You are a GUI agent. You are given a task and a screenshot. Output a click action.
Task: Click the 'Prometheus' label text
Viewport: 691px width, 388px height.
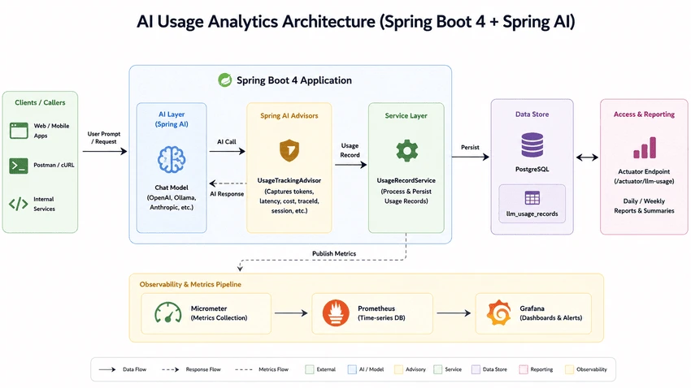(x=376, y=308)
